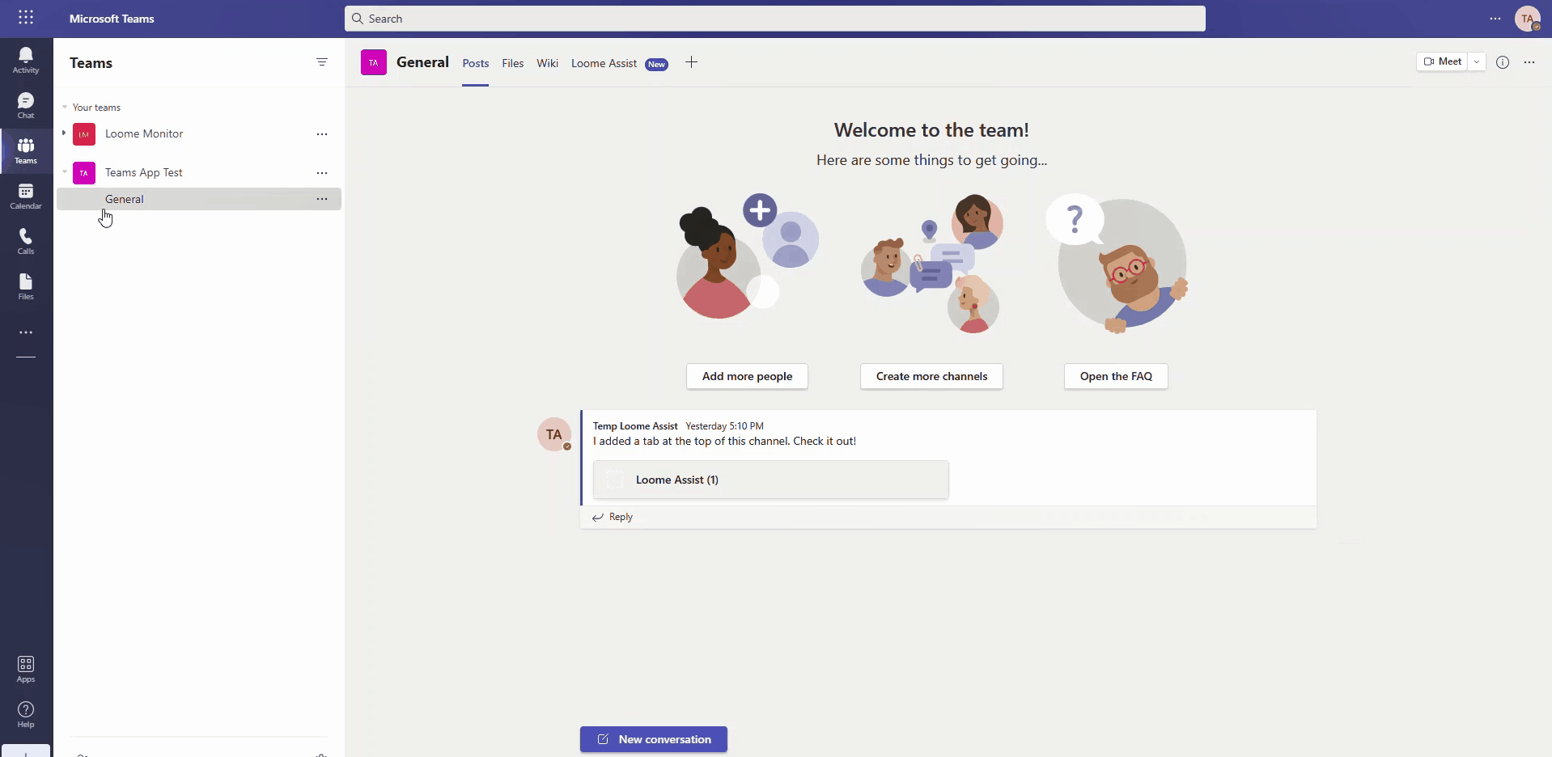Open the Files sidebar icon
The width and height of the screenshot is (1552, 757).
[26, 286]
